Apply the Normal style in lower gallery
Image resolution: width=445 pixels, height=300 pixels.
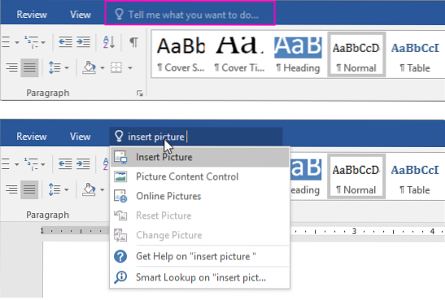(356, 176)
